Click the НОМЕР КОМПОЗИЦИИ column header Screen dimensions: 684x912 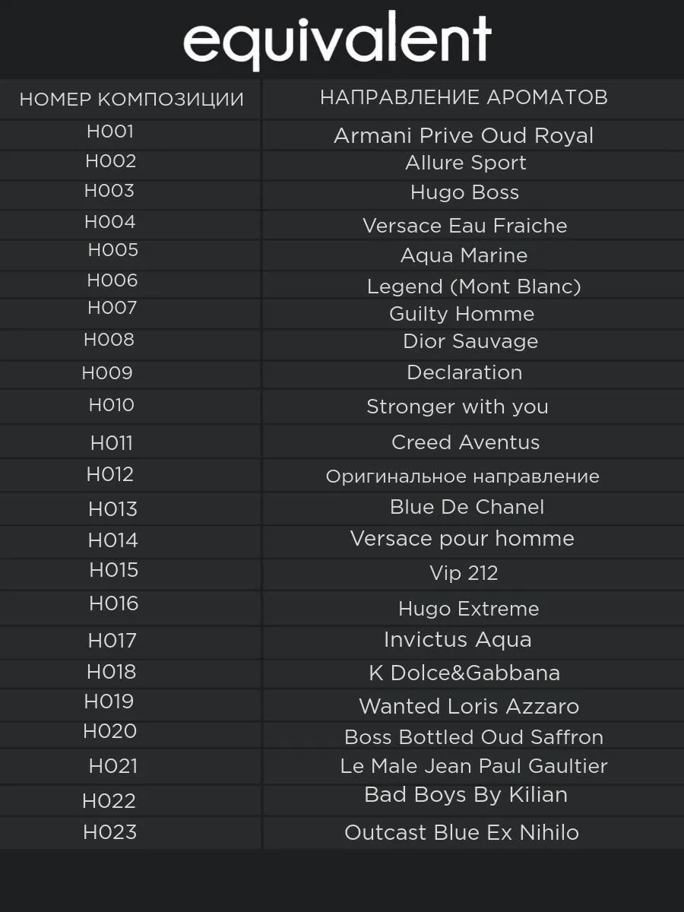tap(131, 100)
